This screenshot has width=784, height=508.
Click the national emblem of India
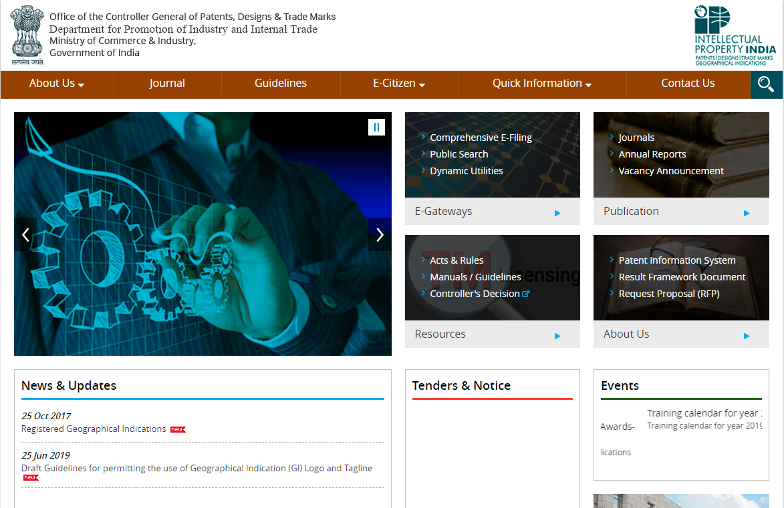point(26,32)
